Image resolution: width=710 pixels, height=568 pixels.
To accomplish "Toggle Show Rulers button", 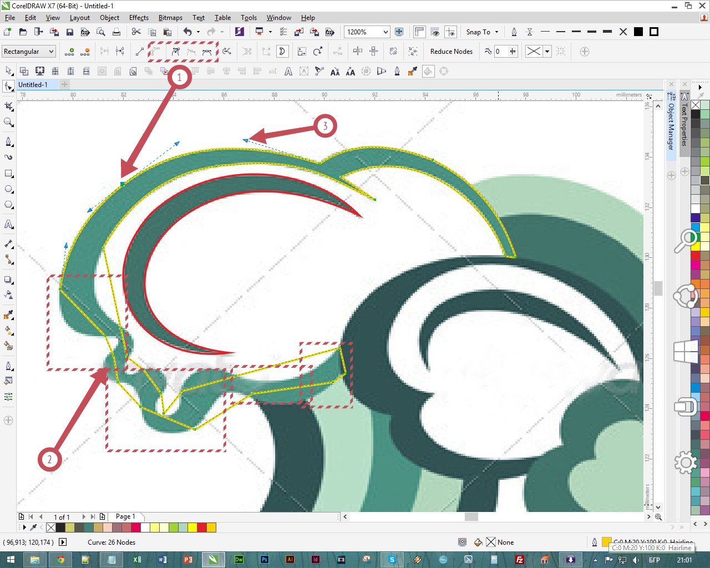I will pyautogui.click(x=419, y=32).
